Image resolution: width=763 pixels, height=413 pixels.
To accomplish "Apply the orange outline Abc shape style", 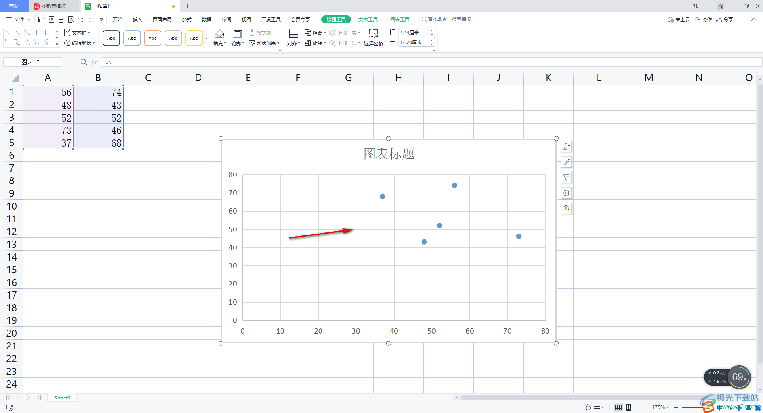I will pos(153,38).
